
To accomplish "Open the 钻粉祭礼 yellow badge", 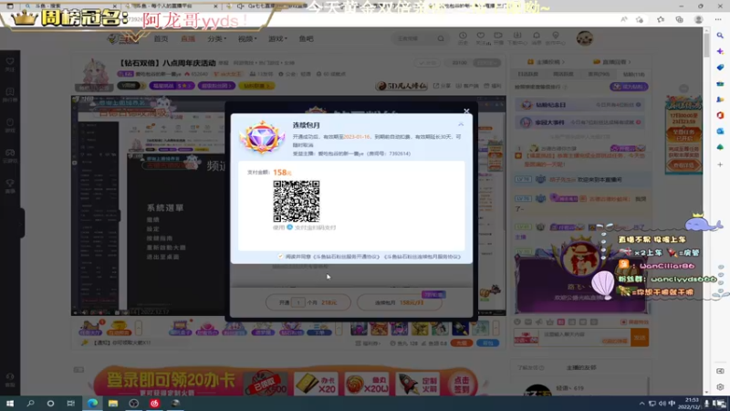I will [x=256, y=86].
